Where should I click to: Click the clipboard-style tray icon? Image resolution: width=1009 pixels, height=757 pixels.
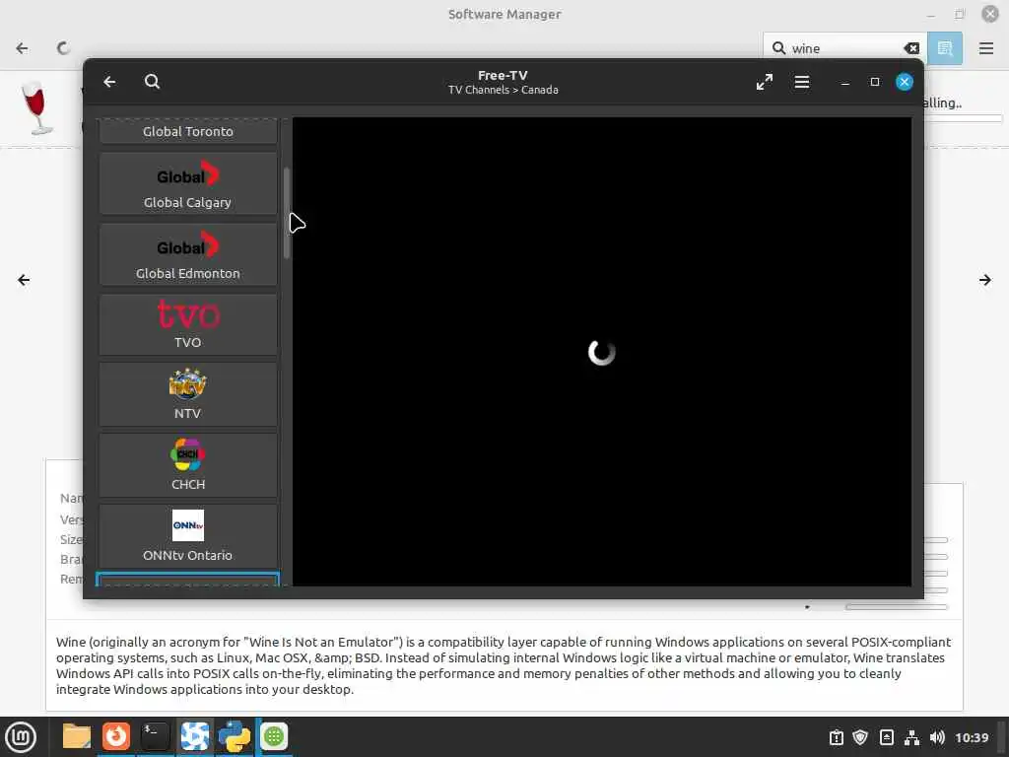tap(836, 737)
